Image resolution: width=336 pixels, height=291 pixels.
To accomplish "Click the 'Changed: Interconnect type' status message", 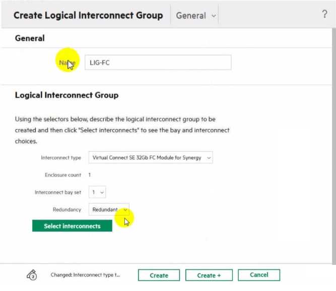I will 85,275.
